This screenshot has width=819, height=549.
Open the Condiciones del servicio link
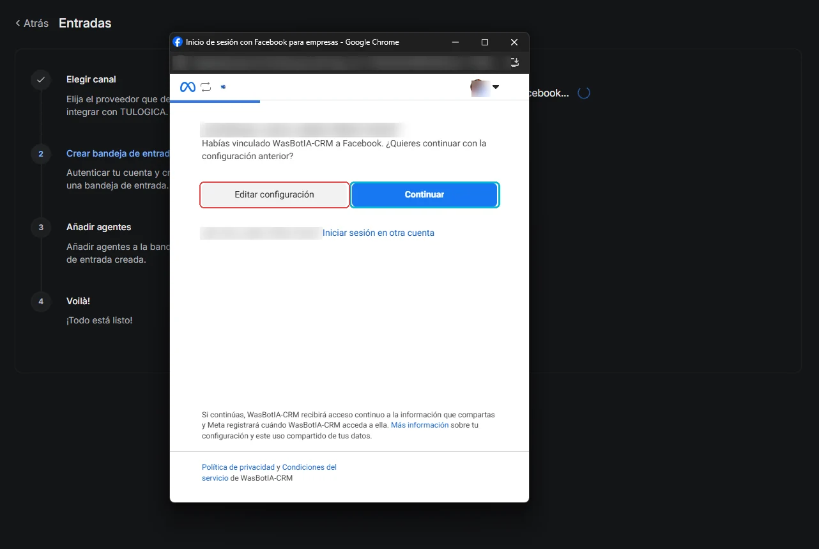(269, 472)
